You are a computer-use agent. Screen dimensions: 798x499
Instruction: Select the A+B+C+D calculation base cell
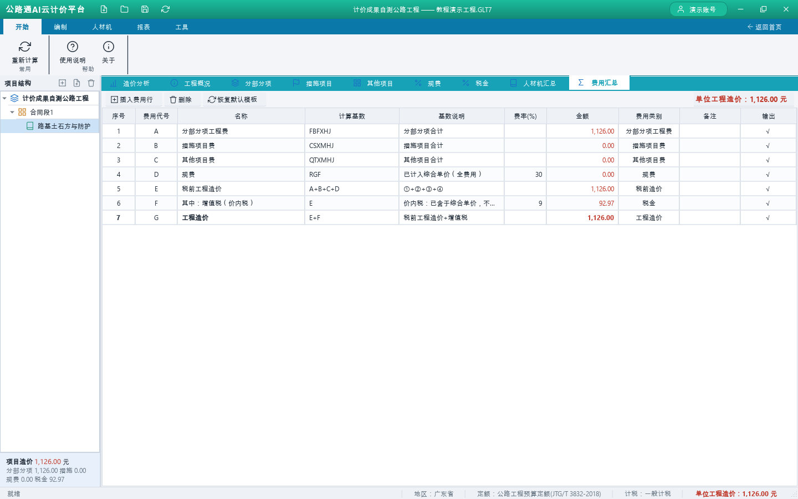tap(352, 189)
